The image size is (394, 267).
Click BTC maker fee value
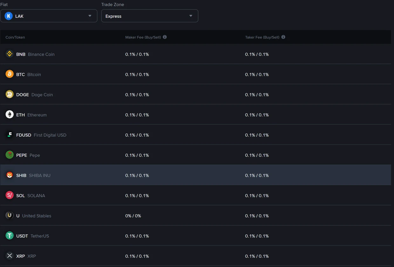(x=137, y=75)
